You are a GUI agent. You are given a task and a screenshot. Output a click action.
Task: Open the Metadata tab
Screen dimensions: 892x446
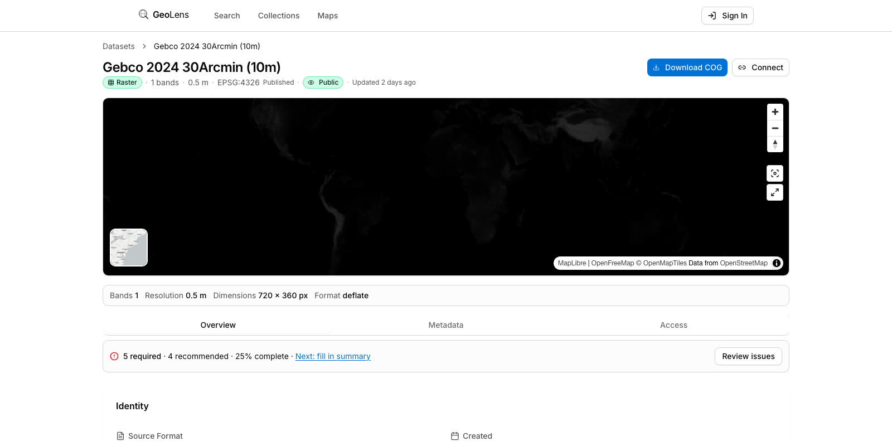point(445,325)
